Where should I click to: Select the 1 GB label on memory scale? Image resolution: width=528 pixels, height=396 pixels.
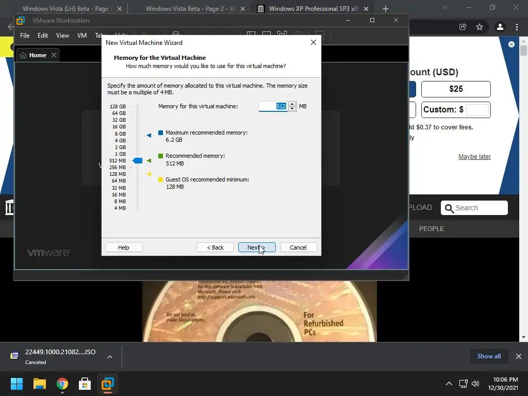pyautogui.click(x=120, y=154)
